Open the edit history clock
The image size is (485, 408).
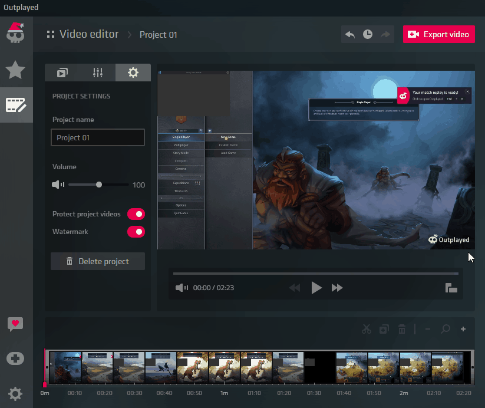(368, 34)
